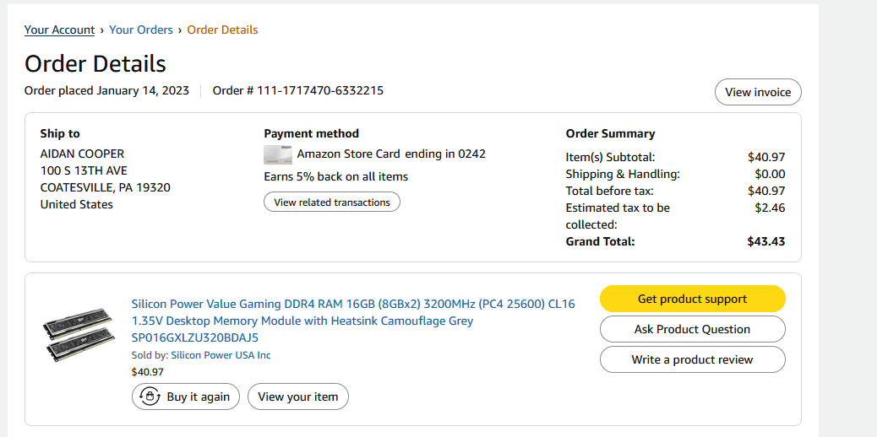Click the View invoice button

757,92
